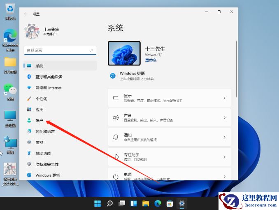The width and height of the screenshot is (279, 210).
Task: Expand the 通知 row chevron
Action: tap(224, 137)
